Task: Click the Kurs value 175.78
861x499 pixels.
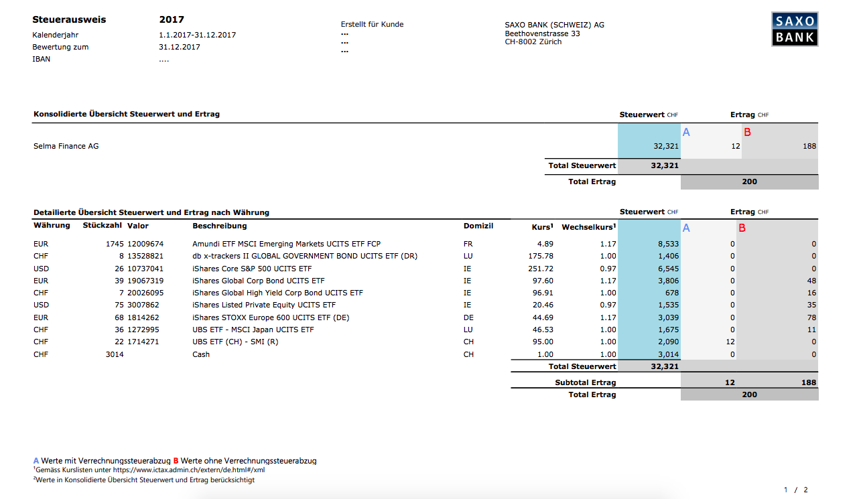Action: click(540, 256)
